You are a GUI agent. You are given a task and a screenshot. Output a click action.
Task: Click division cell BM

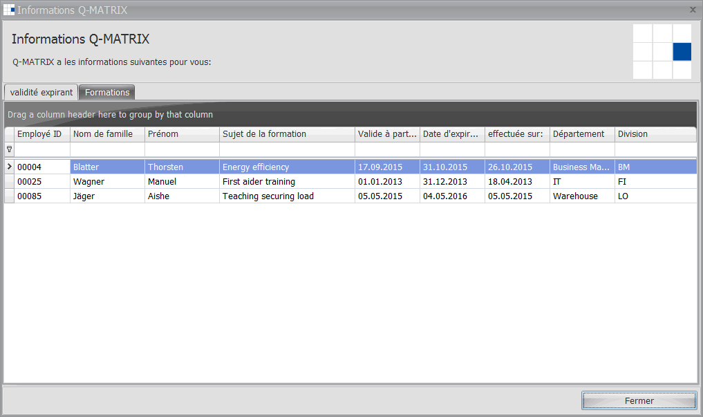pyautogui.click(x=656, y=167)
